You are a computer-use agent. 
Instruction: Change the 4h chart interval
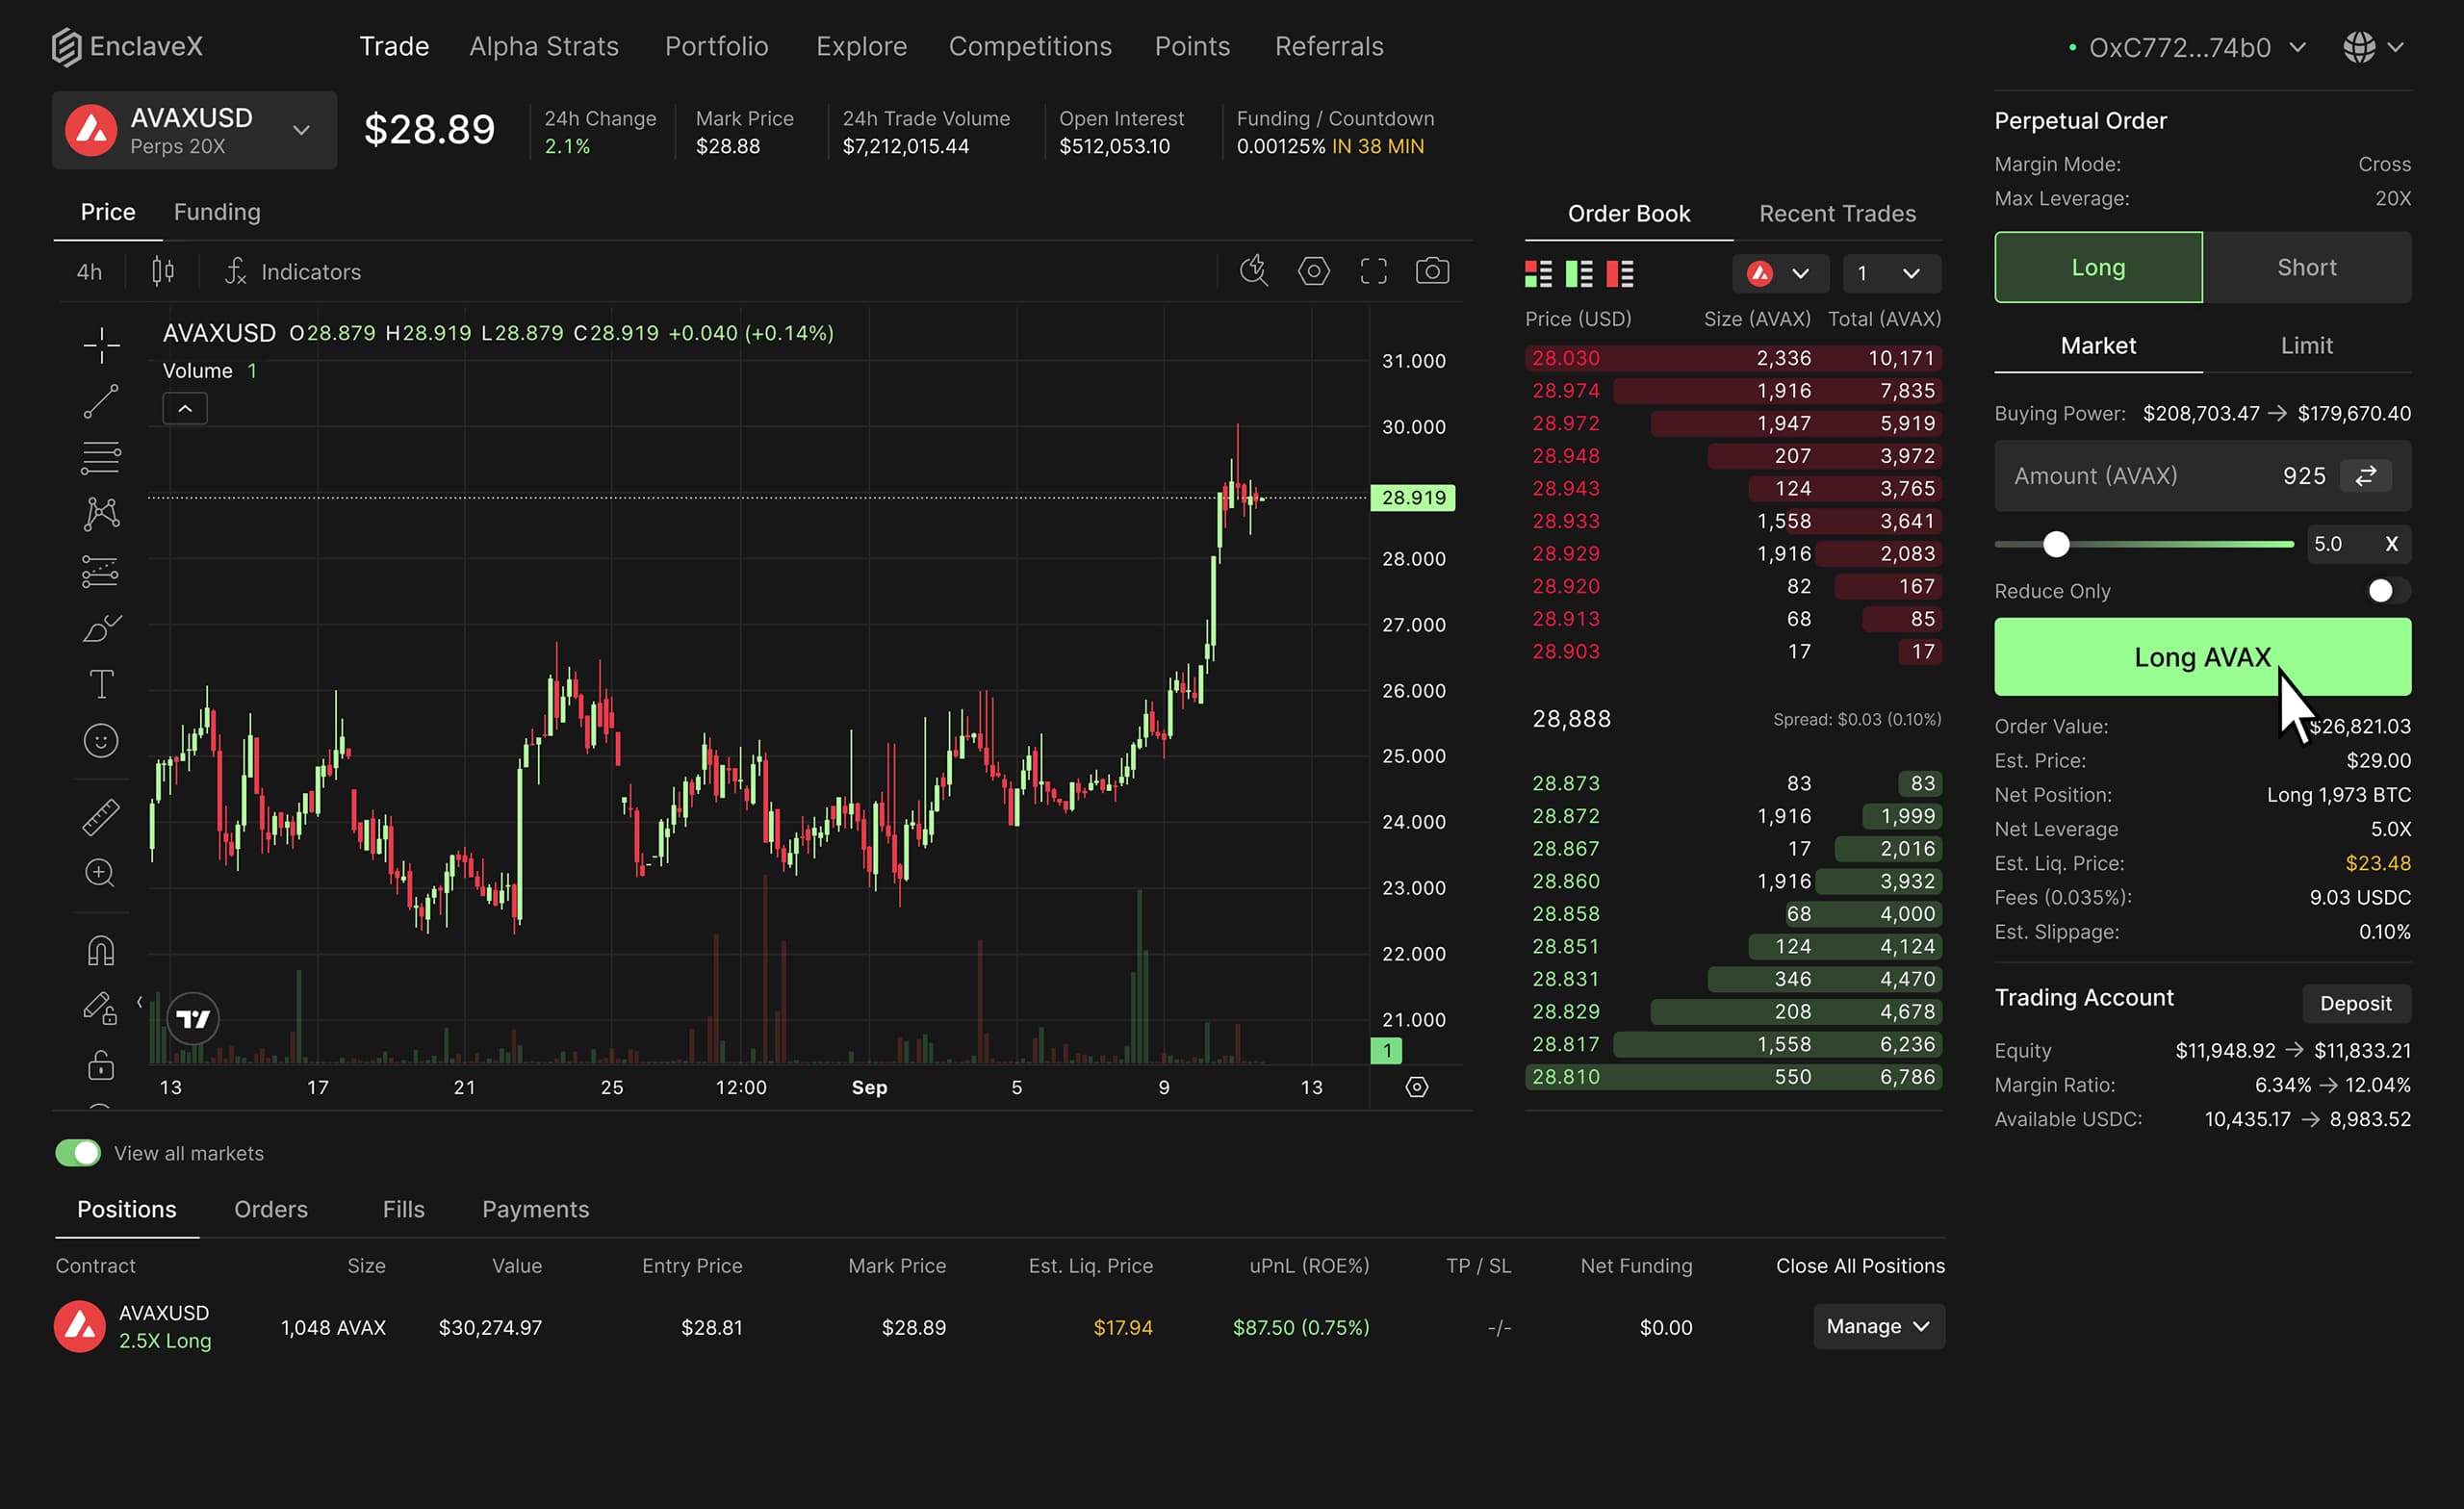tap(89, 271)
